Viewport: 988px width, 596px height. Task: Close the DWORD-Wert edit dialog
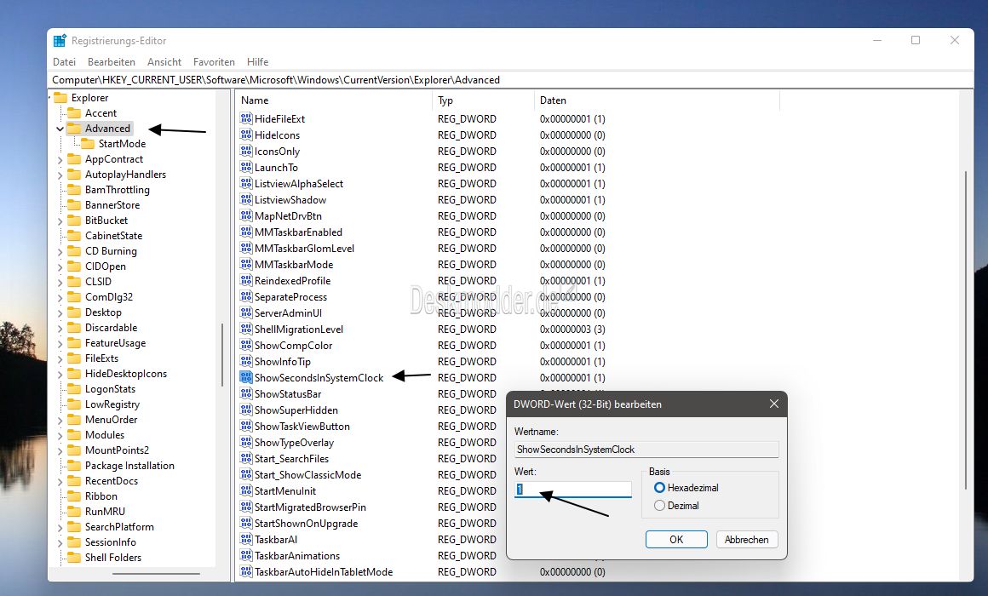click(773, 404)
